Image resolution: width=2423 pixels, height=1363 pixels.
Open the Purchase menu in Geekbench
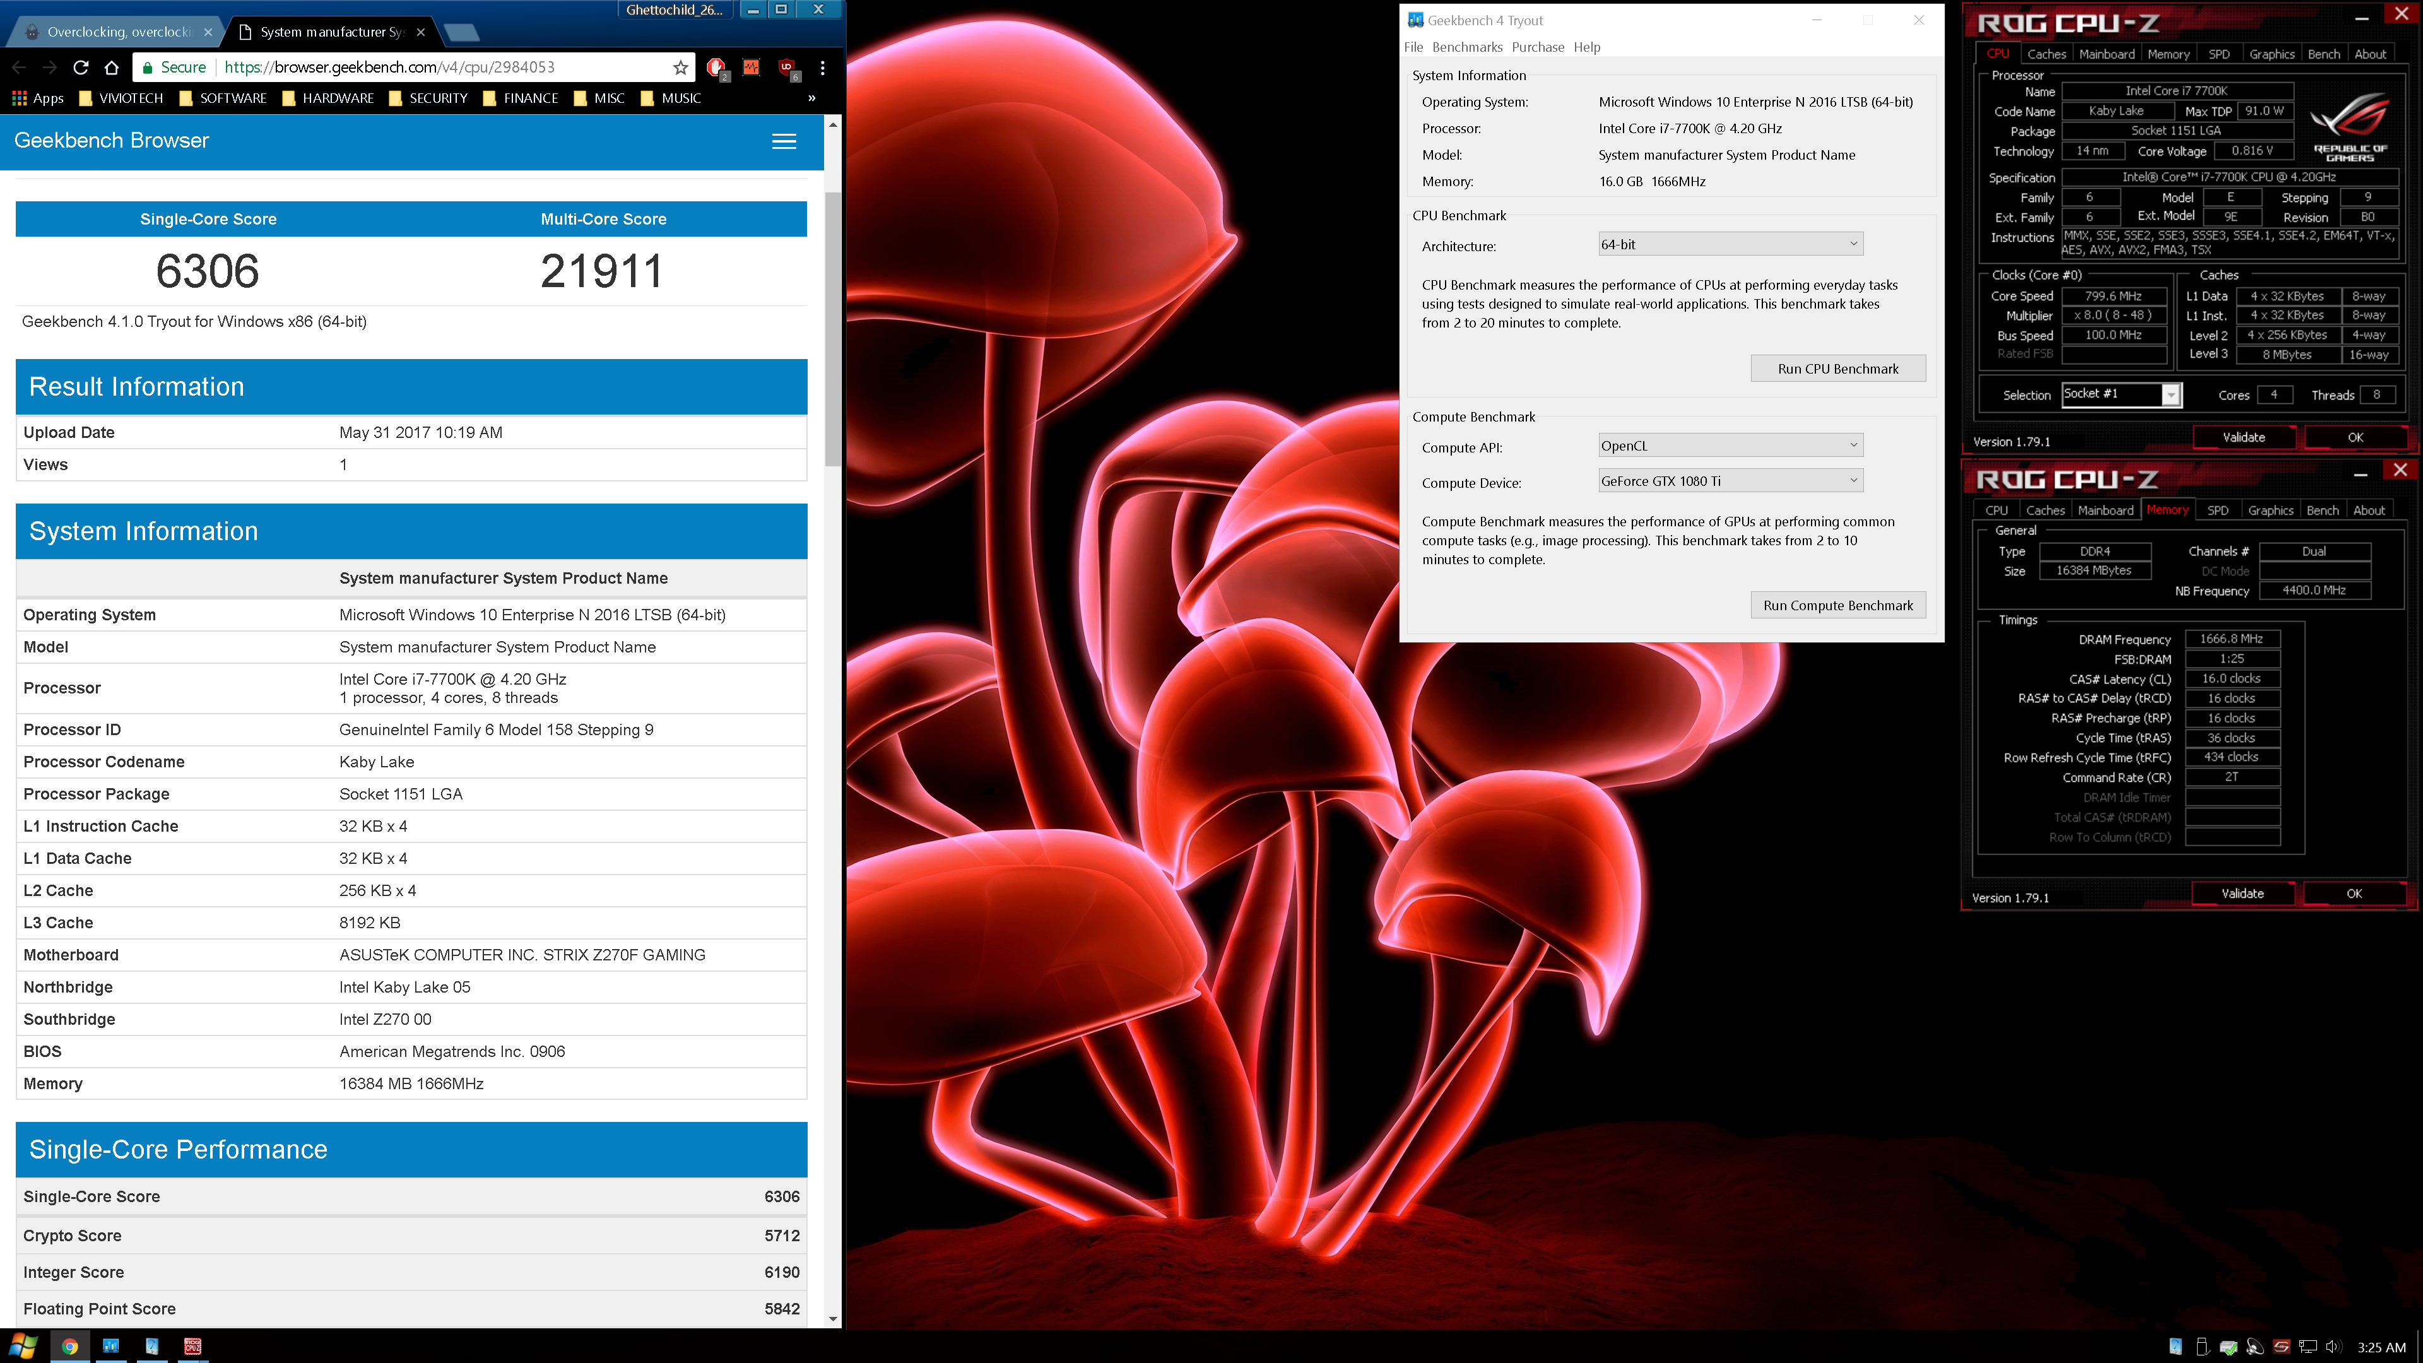(x=1538, y=47)
